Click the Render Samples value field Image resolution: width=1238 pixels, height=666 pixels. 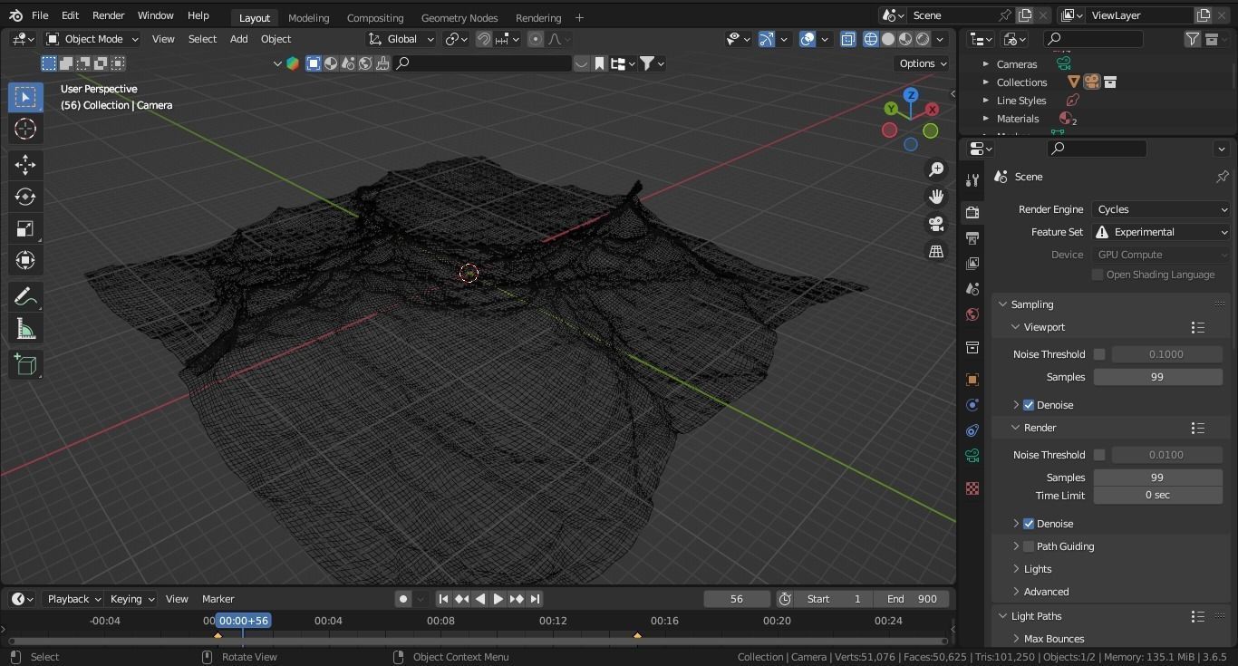pyautogui.click(x=1157, y=478)
